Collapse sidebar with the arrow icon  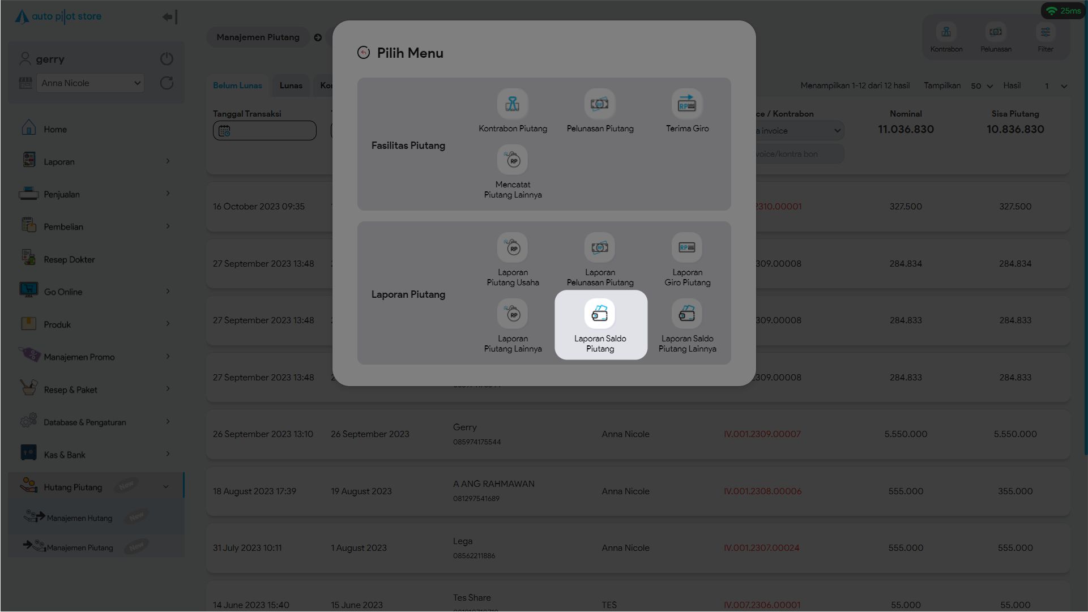tap(169, 17)
